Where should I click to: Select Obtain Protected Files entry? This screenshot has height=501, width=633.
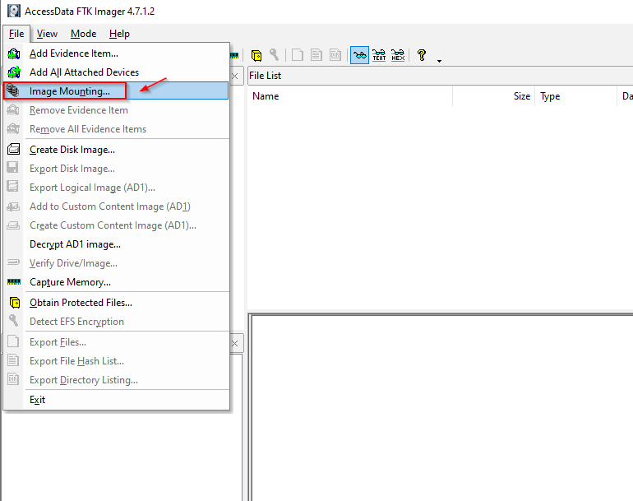tap(116, 303)
